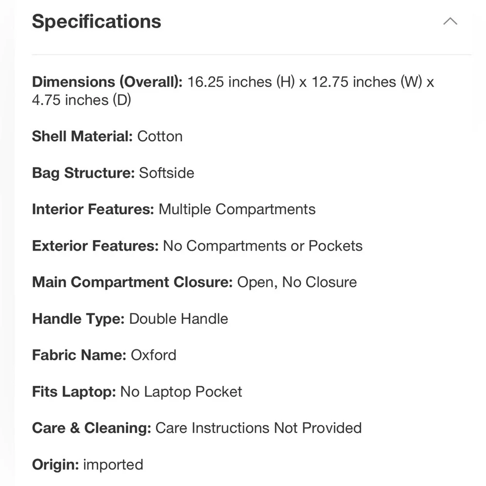Select the Dimensions (Overall) label
This screenshot has height=486, width=486.
(107, 82)
